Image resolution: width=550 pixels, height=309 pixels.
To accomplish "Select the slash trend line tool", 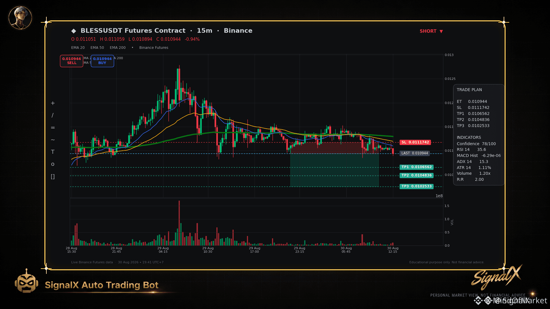I will point(53,115).
